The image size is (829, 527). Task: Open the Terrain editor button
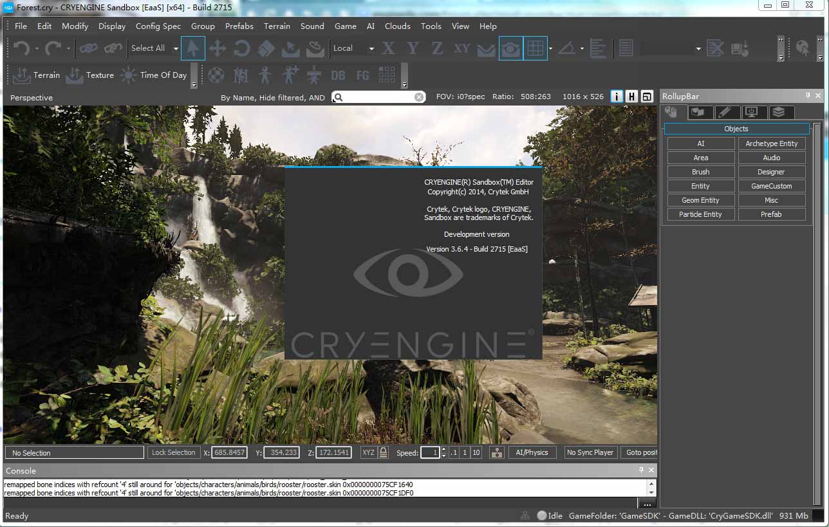coord(37,75)
